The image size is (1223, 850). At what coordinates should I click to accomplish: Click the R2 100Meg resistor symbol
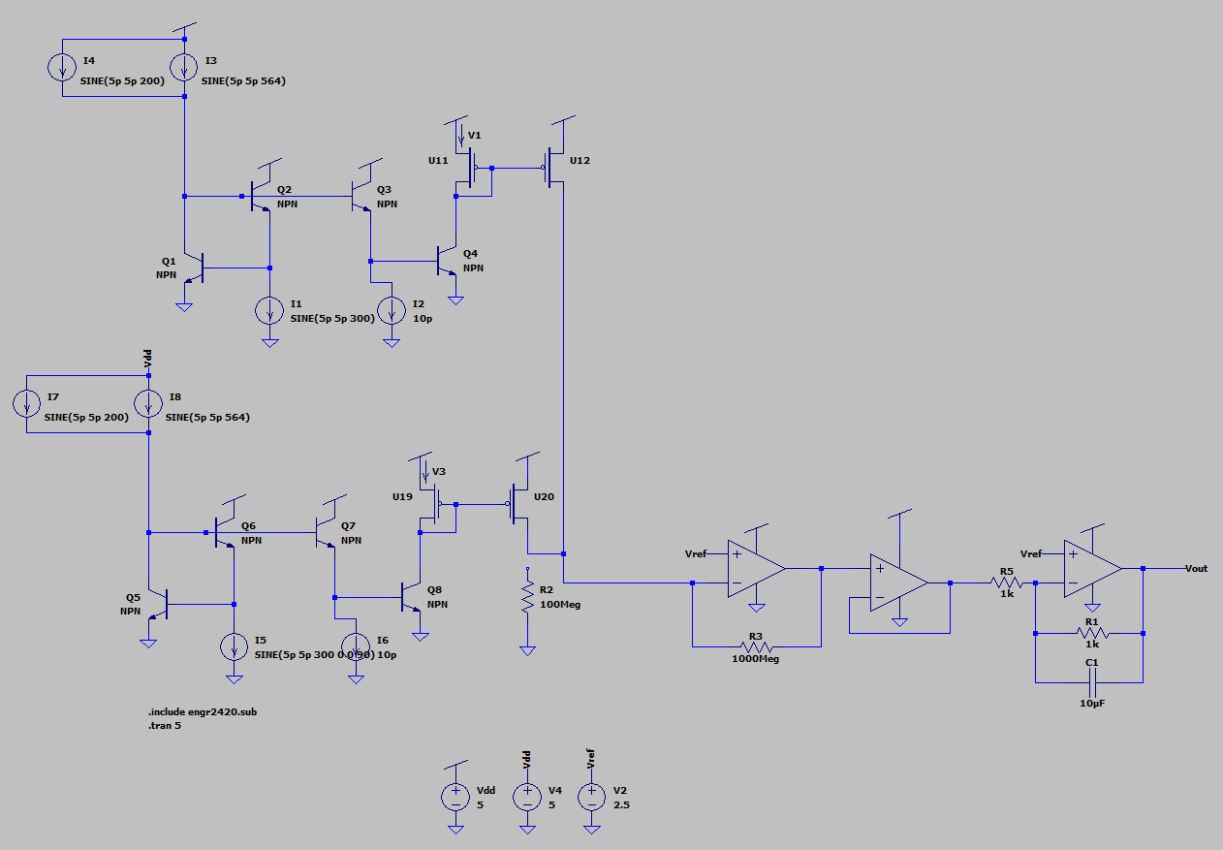click(527, 598)
